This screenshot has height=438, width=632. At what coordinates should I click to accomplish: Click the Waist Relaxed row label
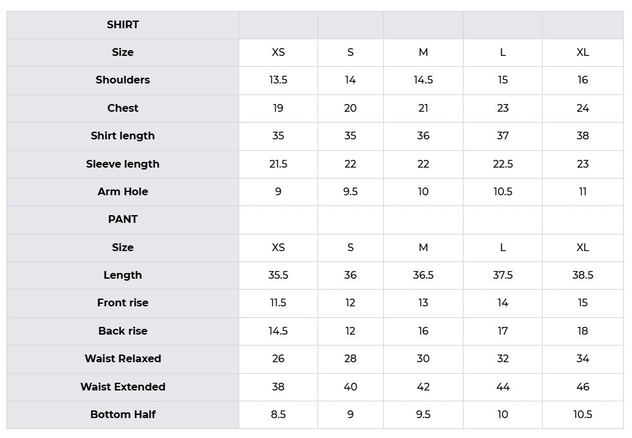click(123, 359)
